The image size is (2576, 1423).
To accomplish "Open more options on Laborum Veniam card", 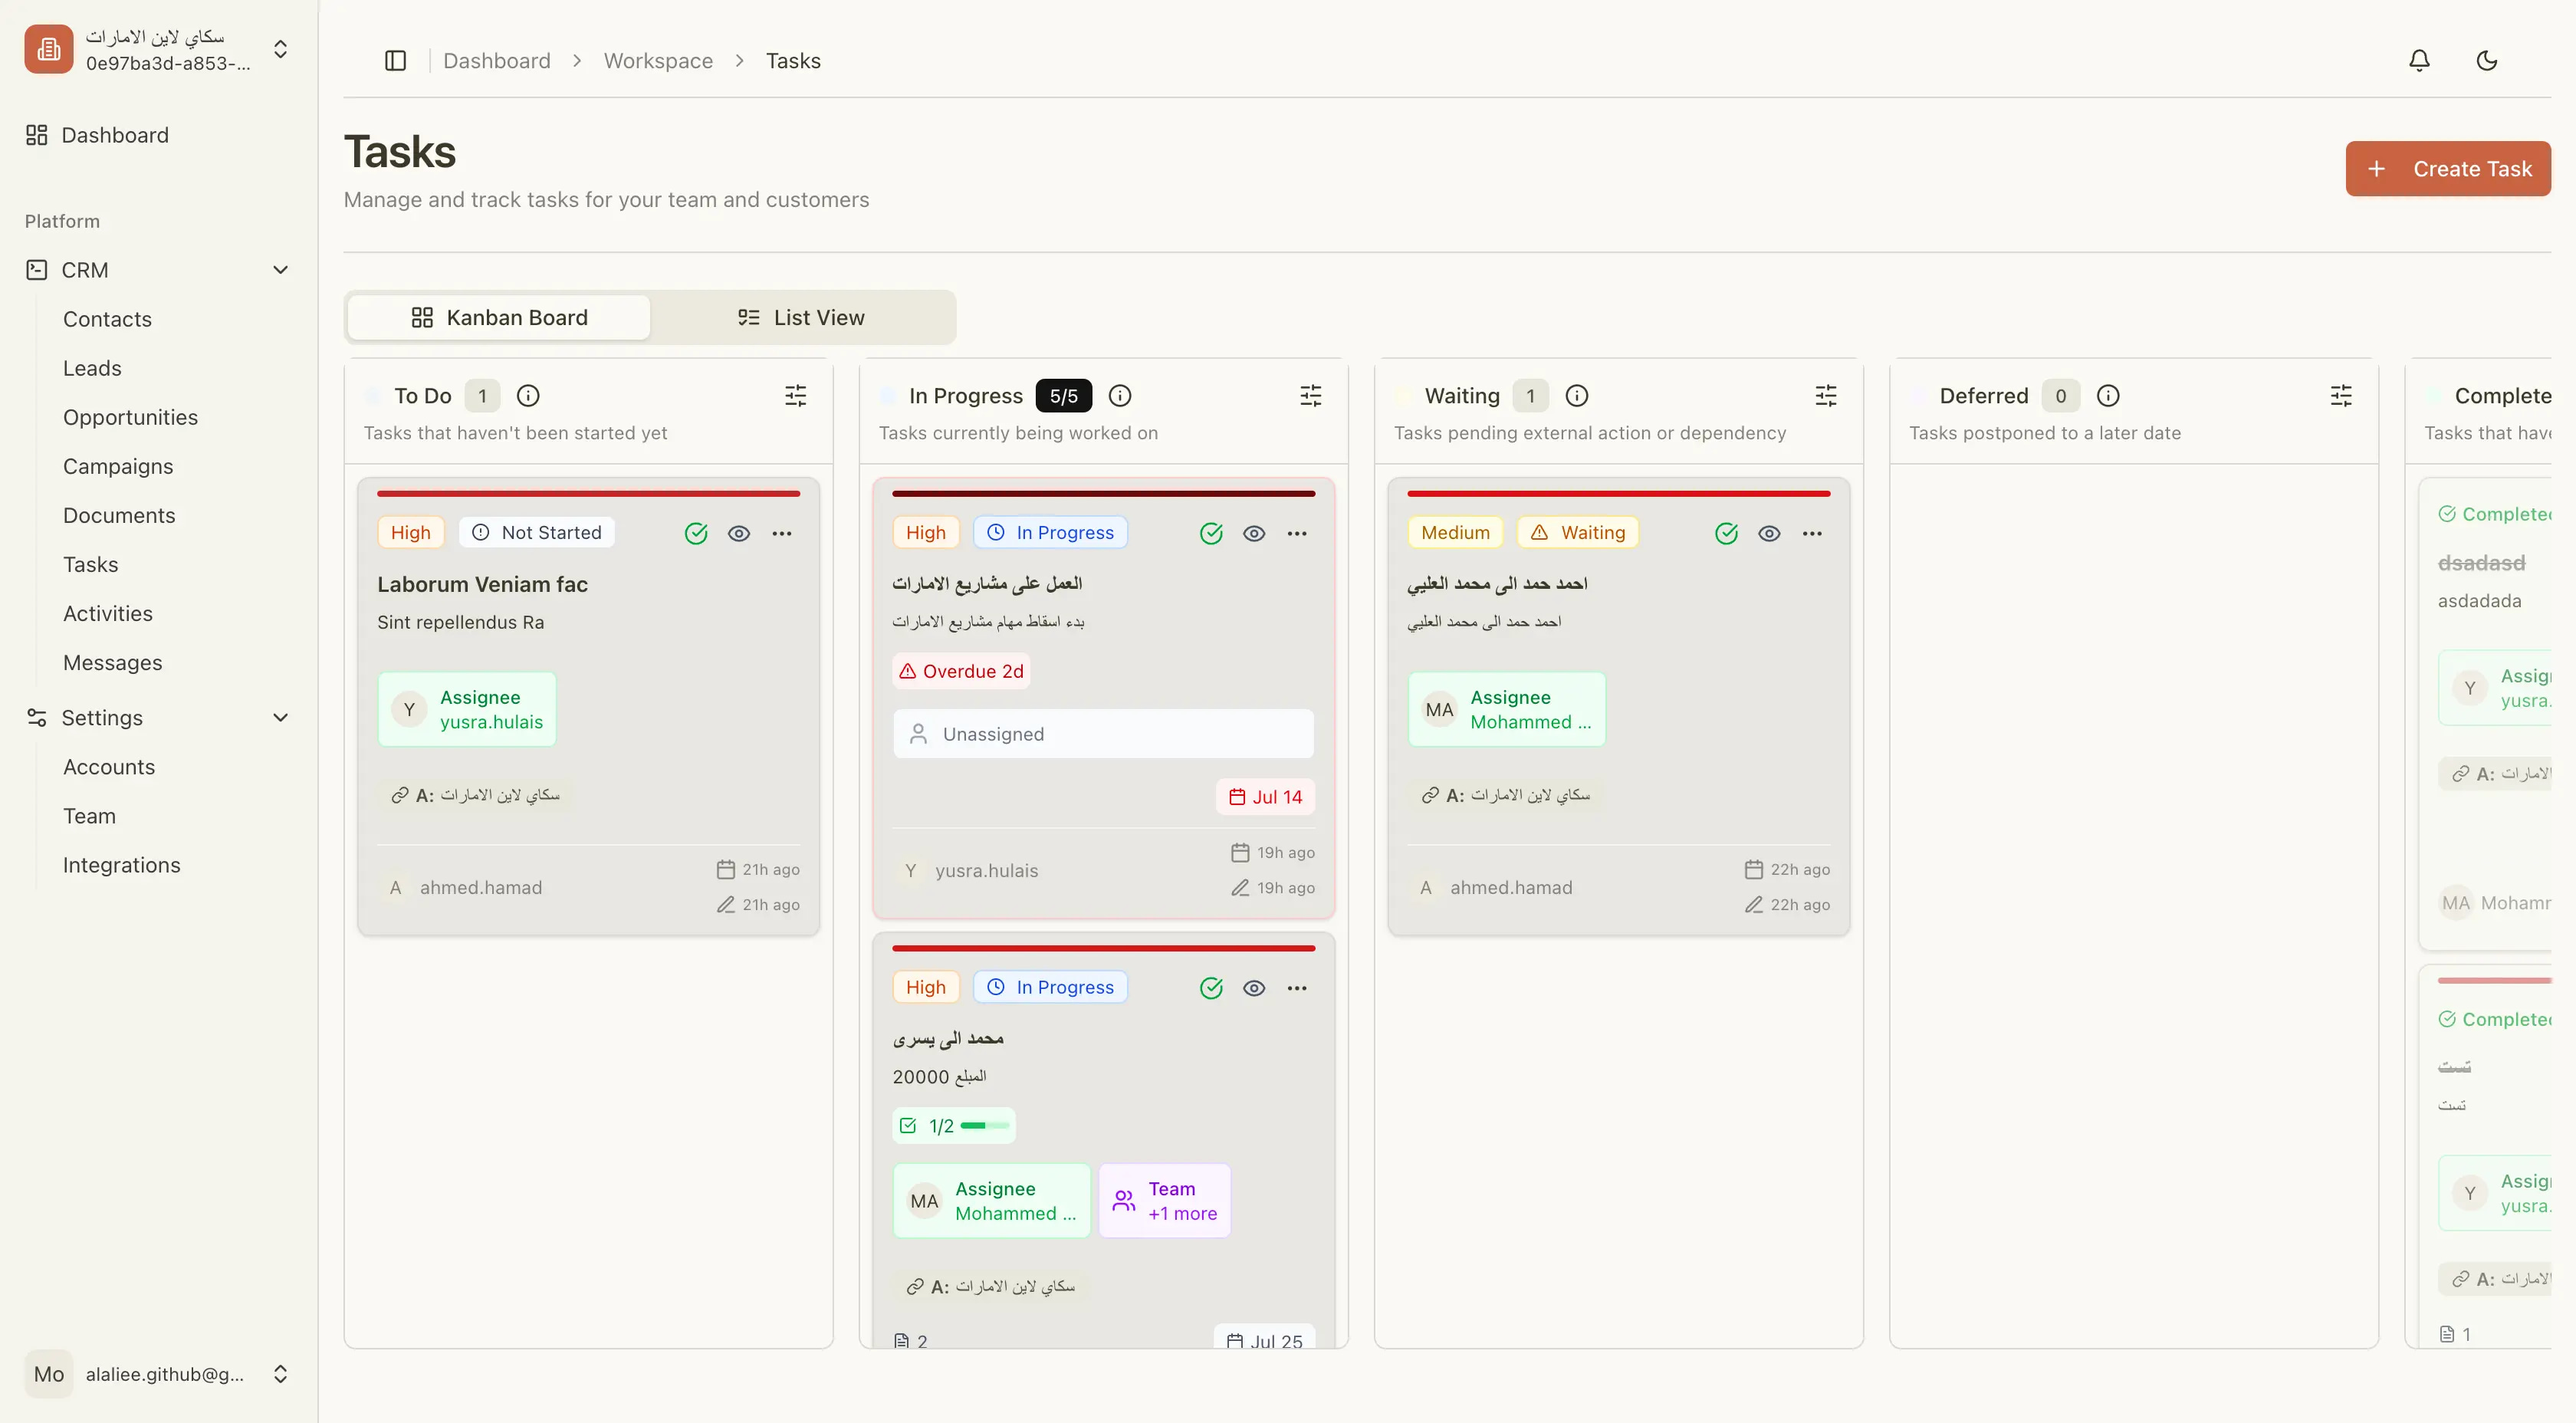I will (781, 534).
